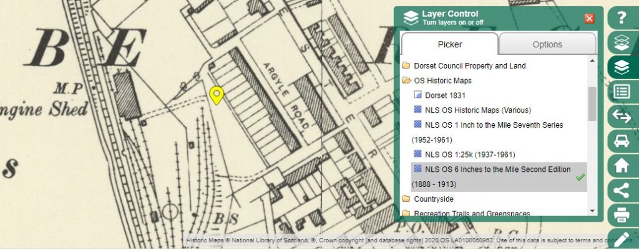The image size is (639, 251).
Task: Close the Layer Control panel
Action: 589,18
